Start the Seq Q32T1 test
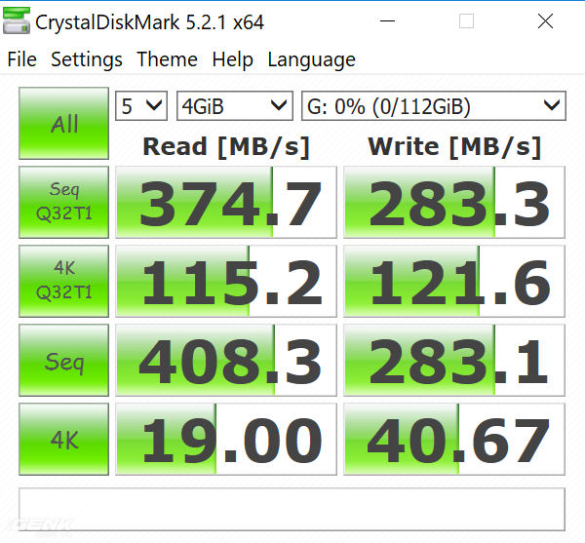The width and height of the screenshot is (585, 543). coord(63,202)
